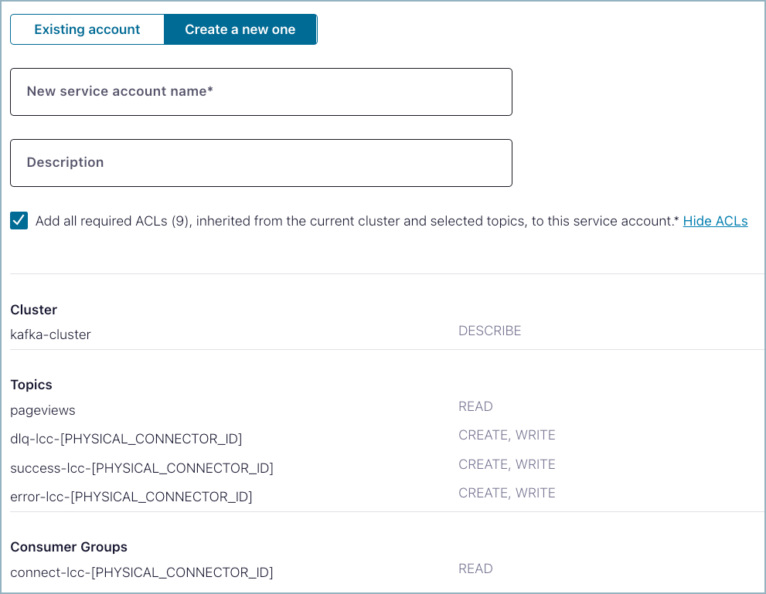Select the kafka-cluster entry under Cluster
The image size is (766, 594).
point(50,334)
